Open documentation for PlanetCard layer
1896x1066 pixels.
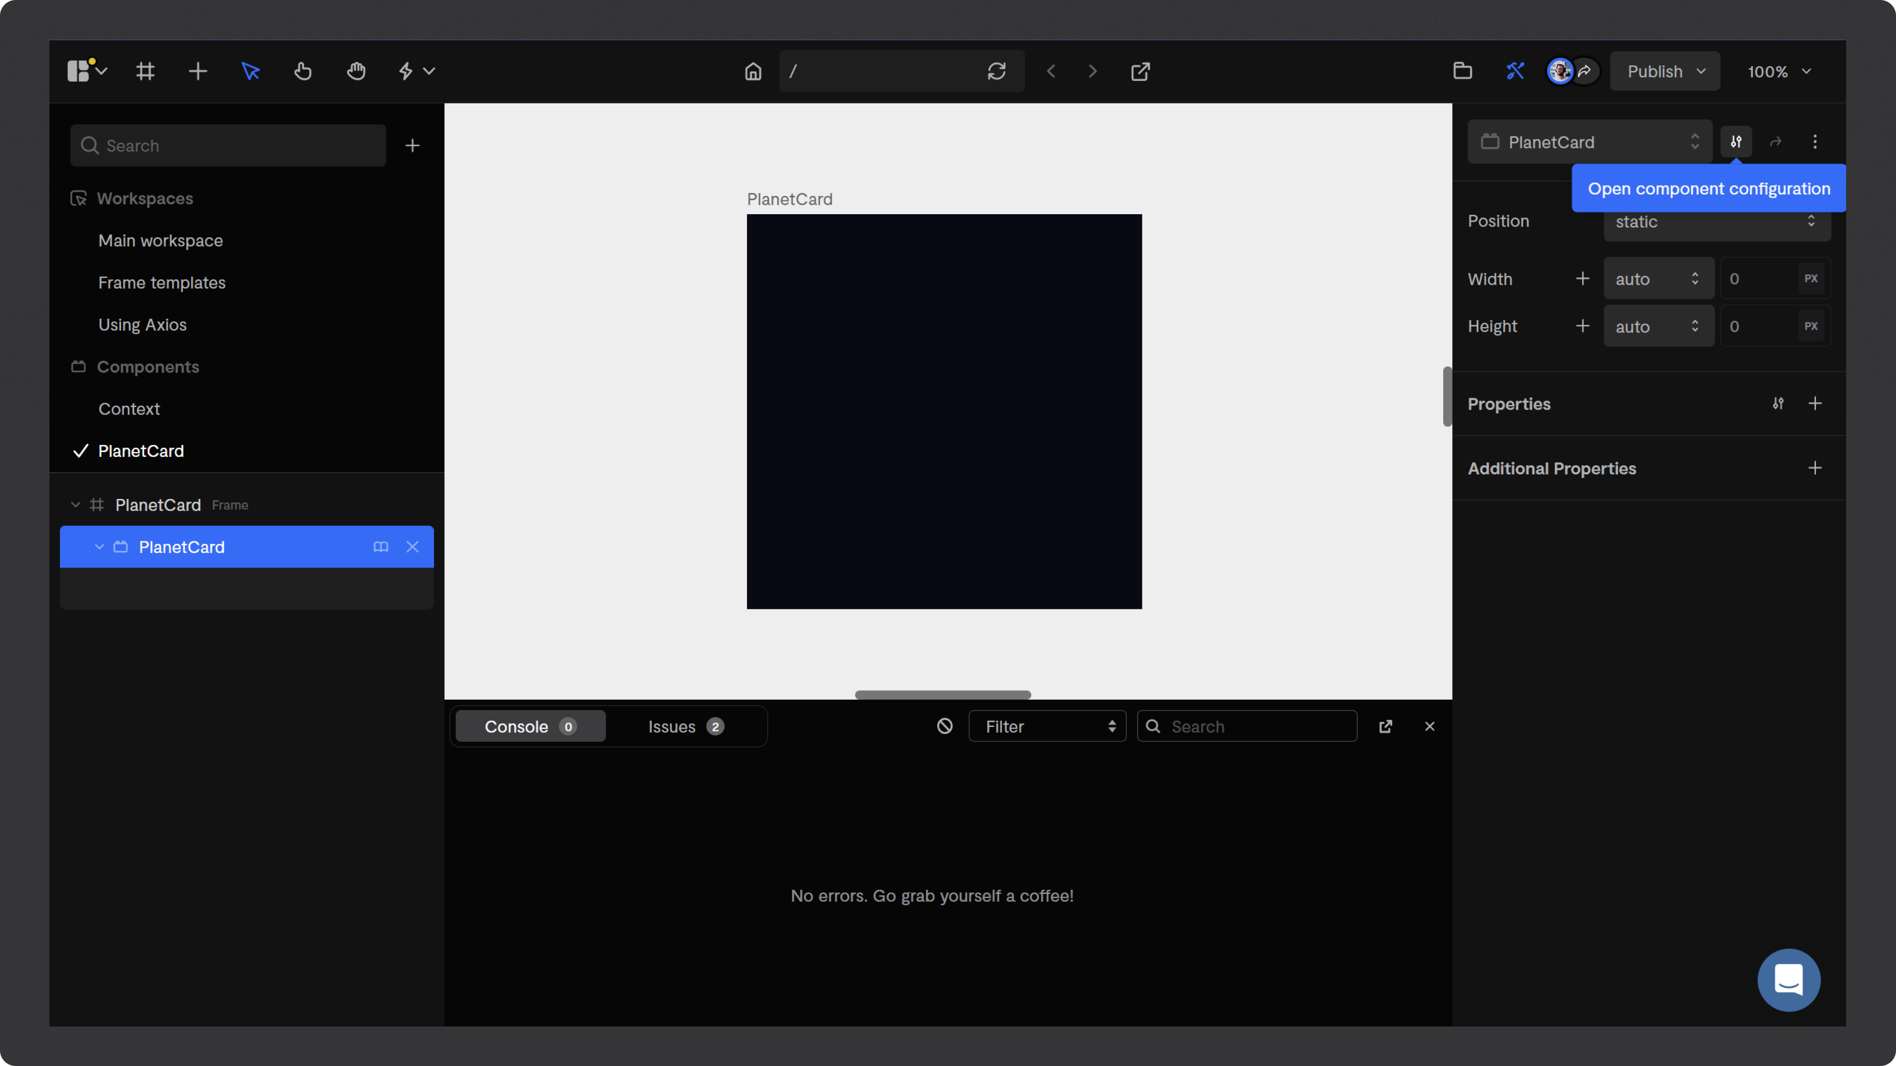click(381, 547)
